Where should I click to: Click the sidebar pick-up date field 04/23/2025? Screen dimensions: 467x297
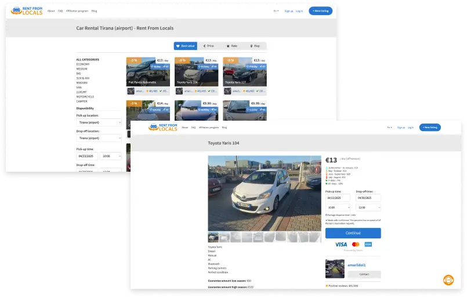pos(86,156)
